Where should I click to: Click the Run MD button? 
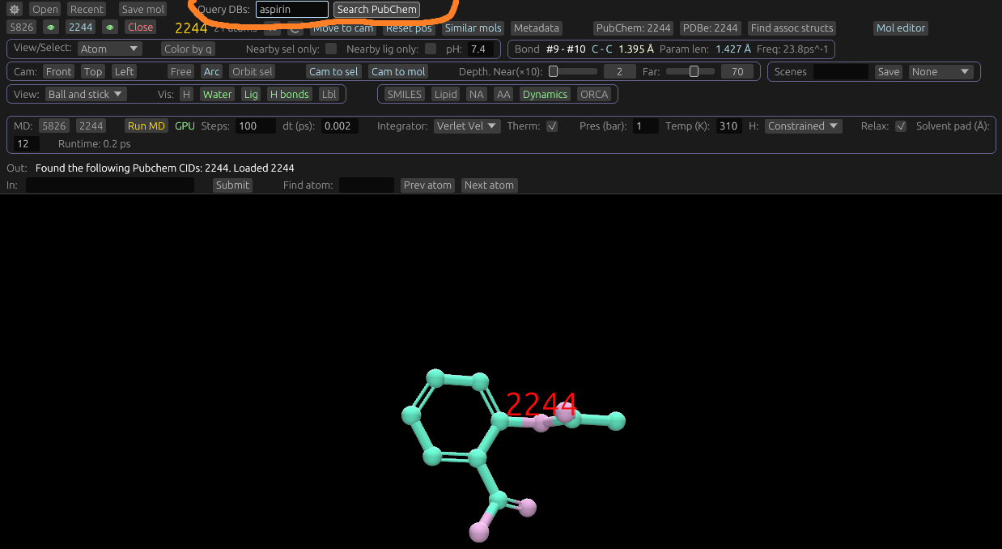coord(146,126)
